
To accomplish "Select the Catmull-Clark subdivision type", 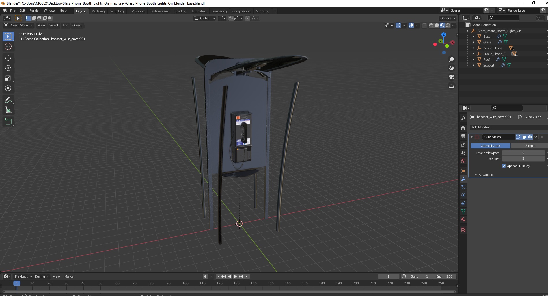I will pos(491,146).
